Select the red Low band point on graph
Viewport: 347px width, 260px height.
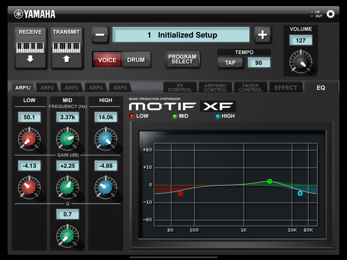click(180, 193)
